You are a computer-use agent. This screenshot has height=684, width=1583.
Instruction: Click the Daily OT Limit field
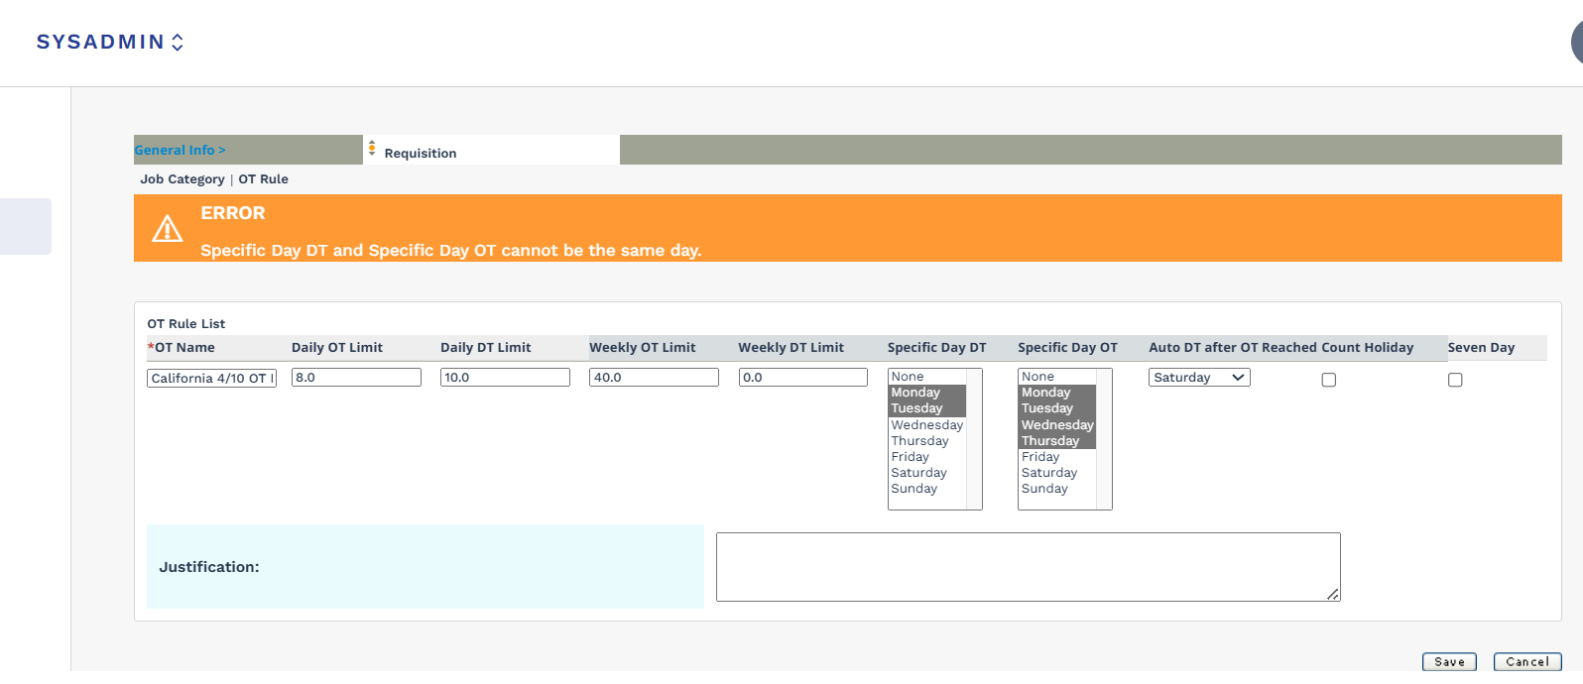point(356,378)
